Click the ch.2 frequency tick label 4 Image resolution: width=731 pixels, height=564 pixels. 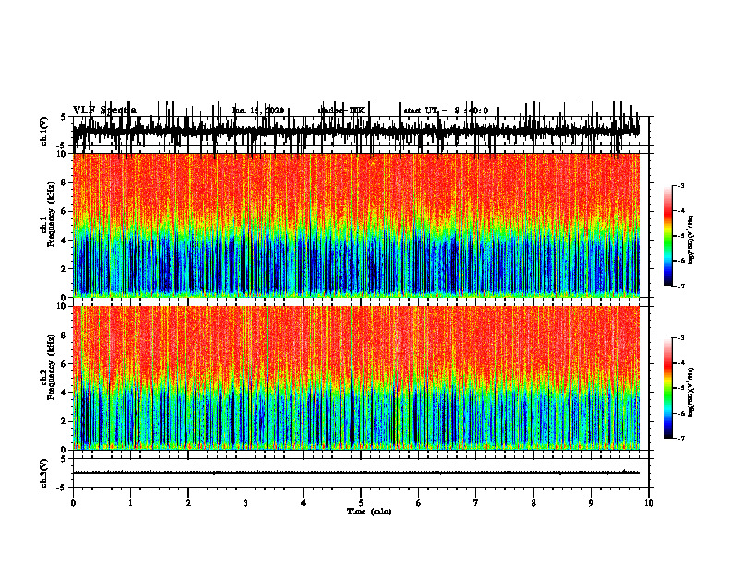(x=64, y=393)
